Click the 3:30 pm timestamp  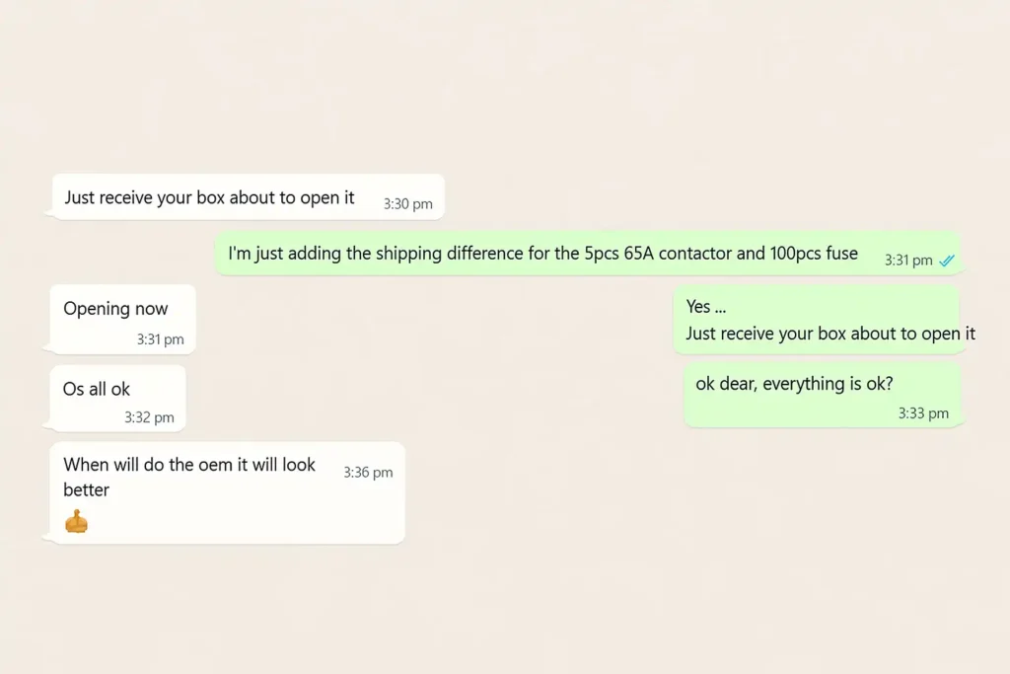pos(407,204)
